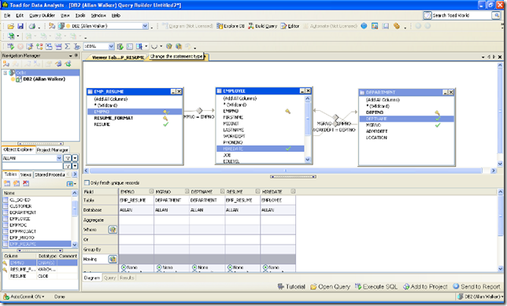
Task: Click the diagram horizontal scrollbar
Action: click(x=286, y=171)
